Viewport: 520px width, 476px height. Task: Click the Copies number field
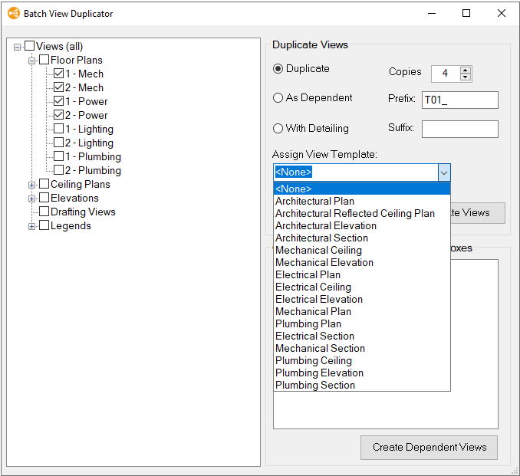tap(446, 74)
